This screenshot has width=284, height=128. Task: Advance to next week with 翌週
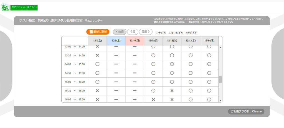coord(146,32)
